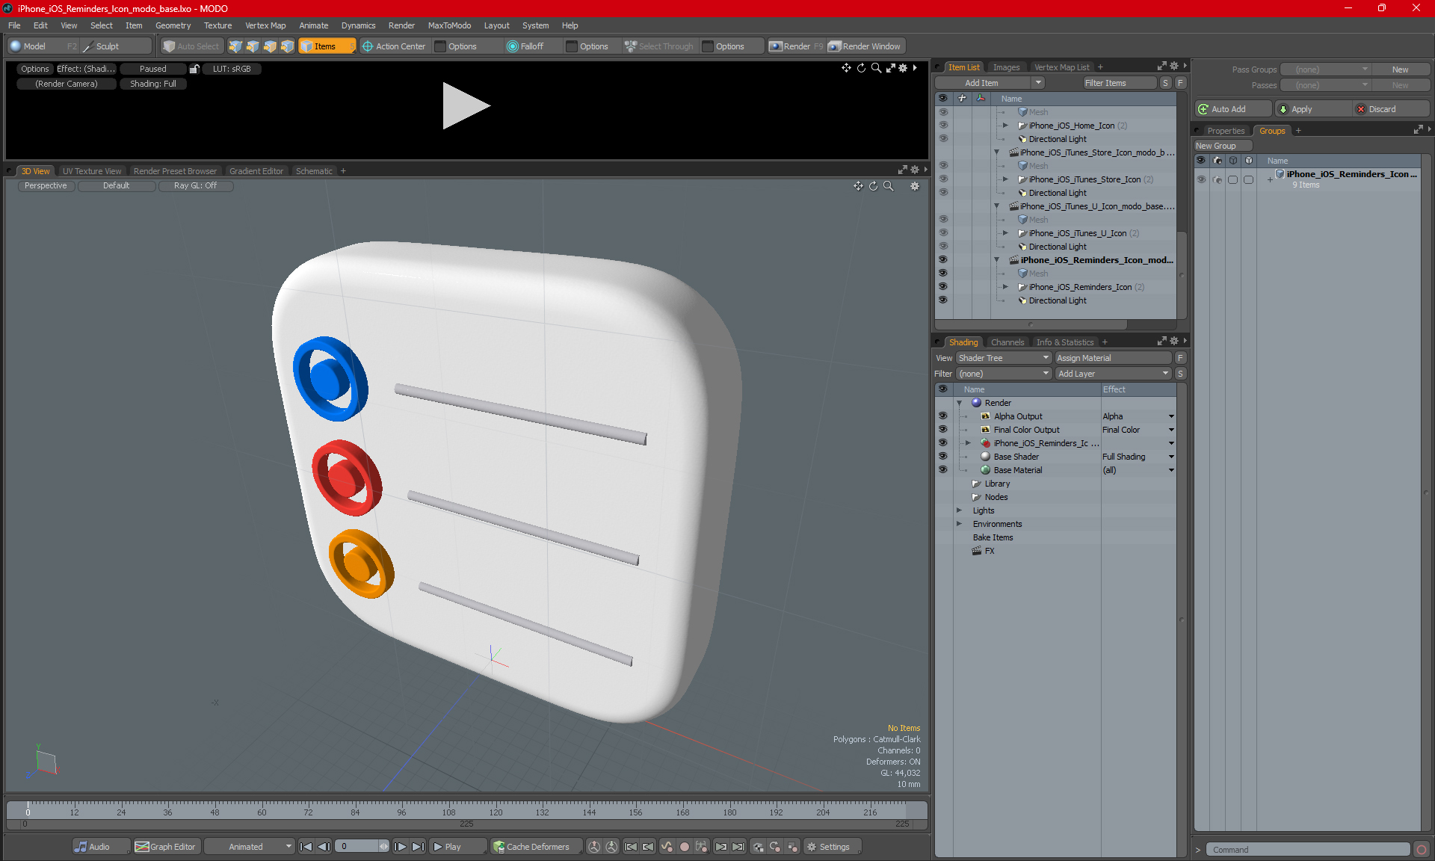Toggle visibility of Base Shader layer
The width and height of the screenshot is (1435, 861).
pos(942,457)
